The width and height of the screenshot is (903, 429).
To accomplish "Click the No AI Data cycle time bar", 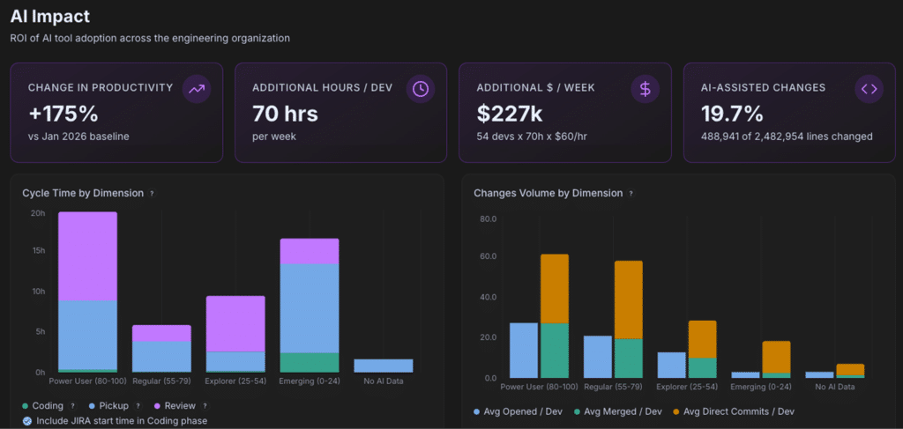I will coord(384,366).
